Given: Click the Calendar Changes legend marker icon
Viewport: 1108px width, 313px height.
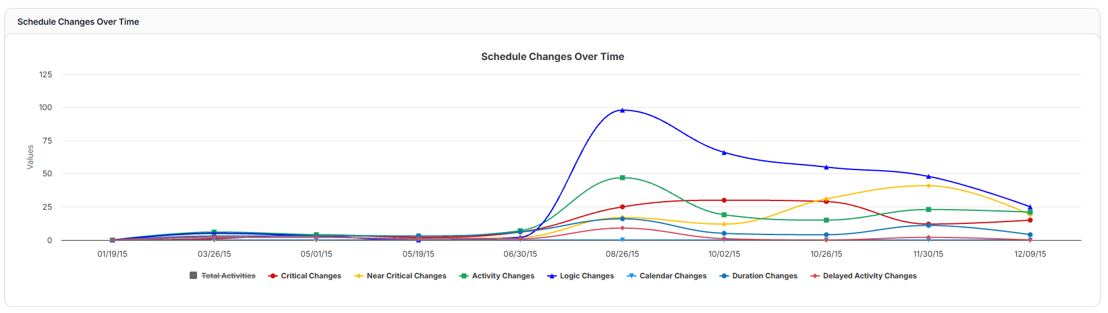Looking at the screenshot, I should pyautogui.click(x=631, y=276).
